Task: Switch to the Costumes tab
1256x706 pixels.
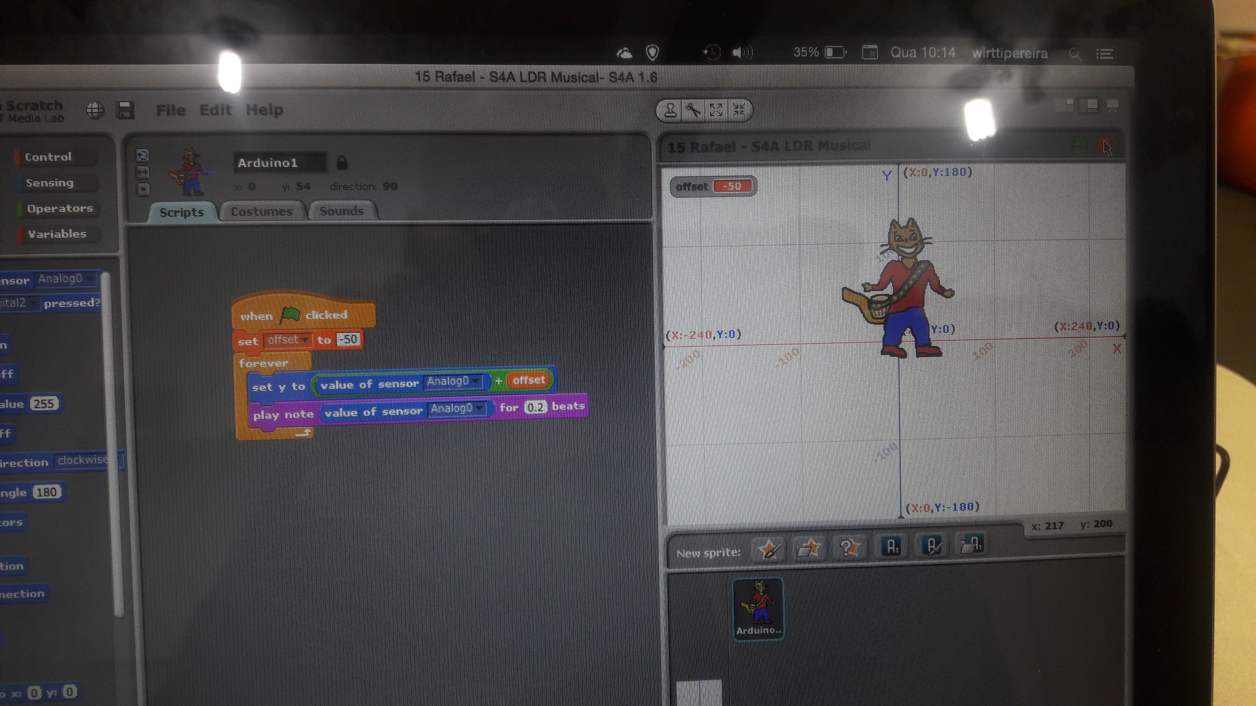Action: pyautogui.click(x=262, y=212)
